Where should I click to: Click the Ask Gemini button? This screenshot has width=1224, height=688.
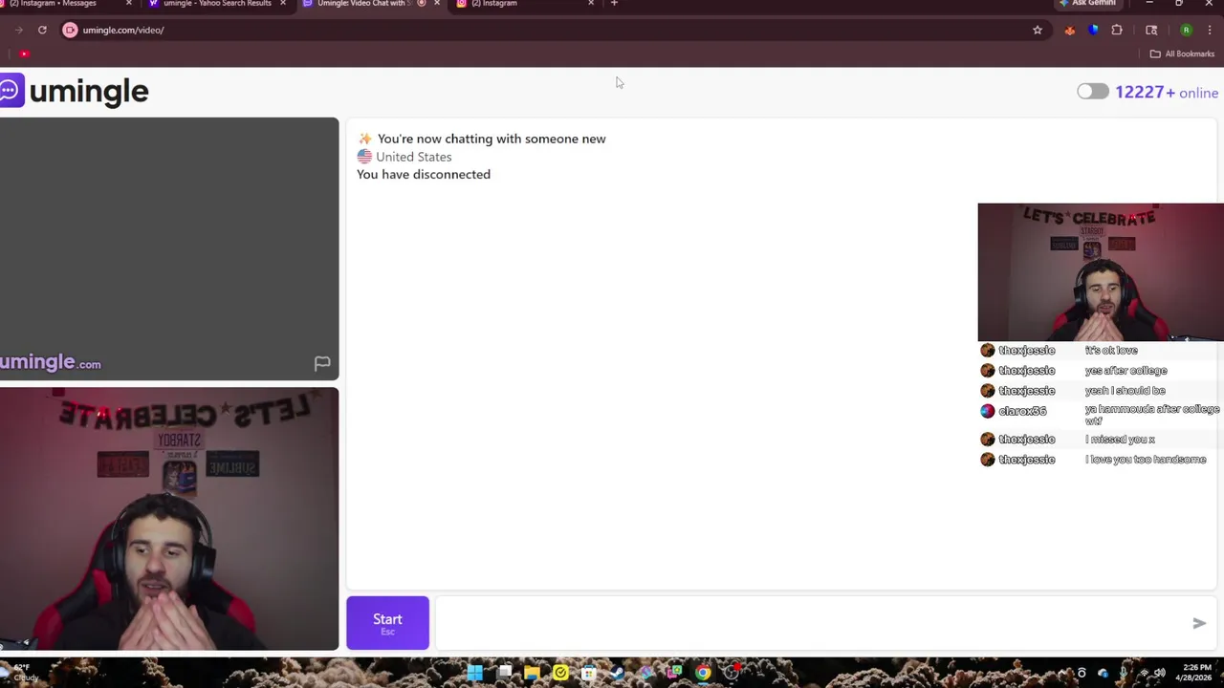(x=1088, y=4)
